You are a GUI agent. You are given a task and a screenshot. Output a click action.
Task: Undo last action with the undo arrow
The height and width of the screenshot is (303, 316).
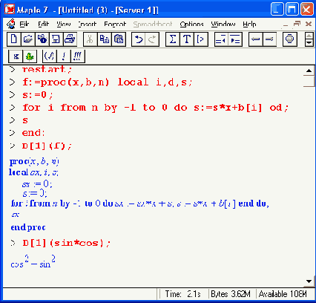(139, 39)
